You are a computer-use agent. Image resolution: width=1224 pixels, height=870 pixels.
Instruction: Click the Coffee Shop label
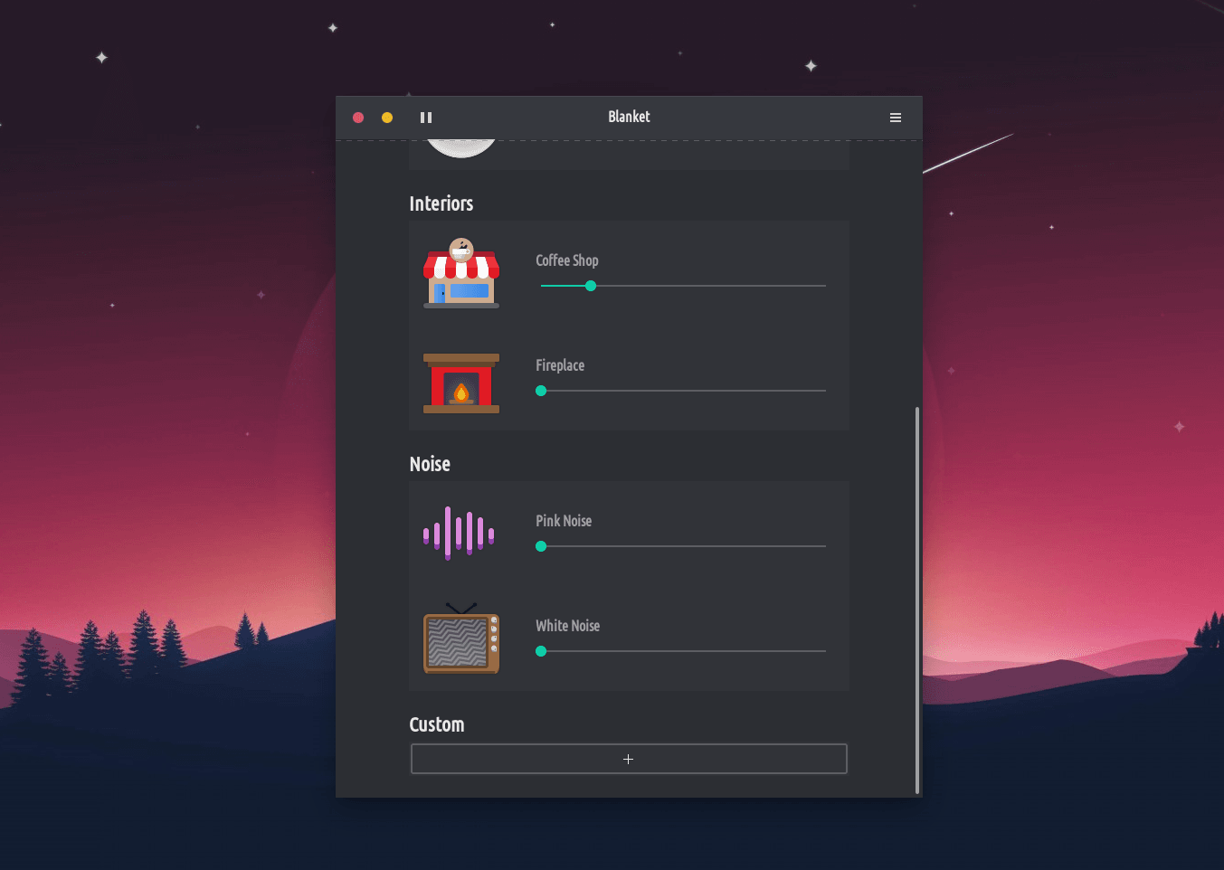pyautogui.click(x=567, y=260)
